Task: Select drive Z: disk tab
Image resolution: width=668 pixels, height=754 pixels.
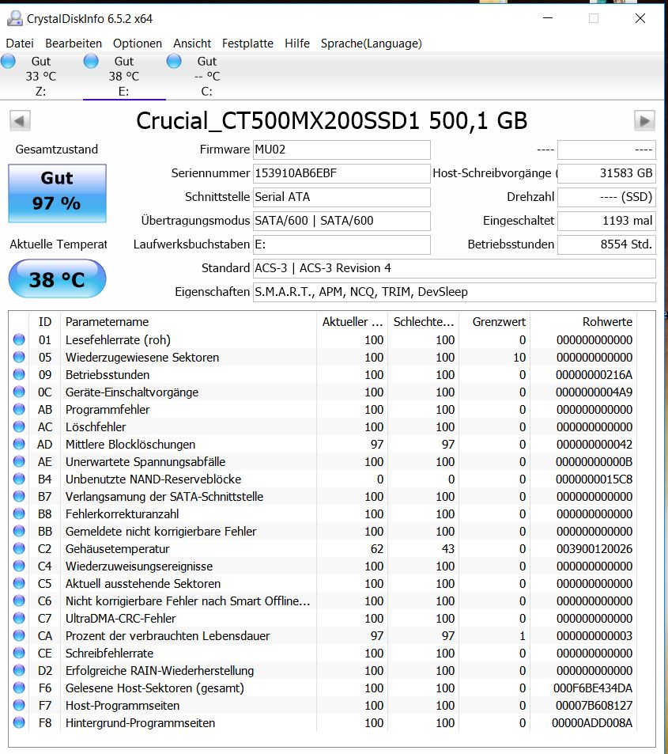Action: click(41, 76)
